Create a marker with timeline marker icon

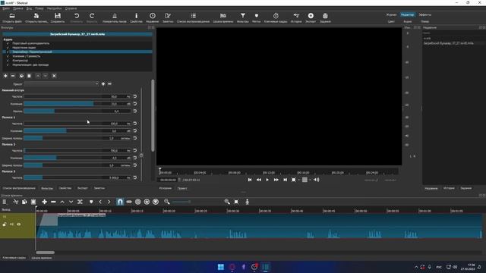coord(91,202)
